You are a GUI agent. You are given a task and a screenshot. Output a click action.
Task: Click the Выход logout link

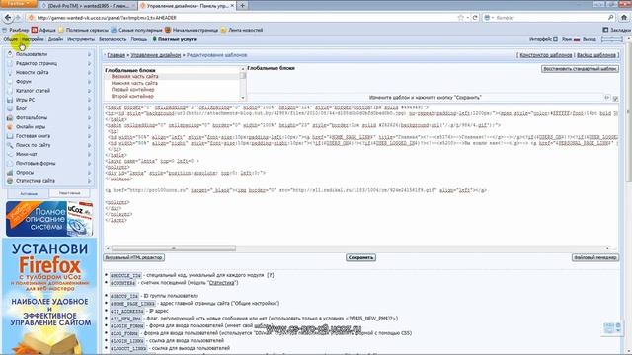(590, 39)
